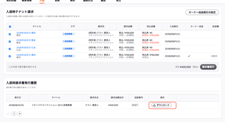The width and height of the screenshot is (225, 122).
Task: Uncheck the checkbox for the 2026年09月分 敷金 row
Action: pyautogui.click(x=10, y=41)
